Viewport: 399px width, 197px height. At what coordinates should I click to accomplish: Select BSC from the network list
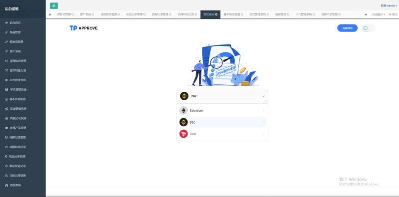click(x=222, y=122)
